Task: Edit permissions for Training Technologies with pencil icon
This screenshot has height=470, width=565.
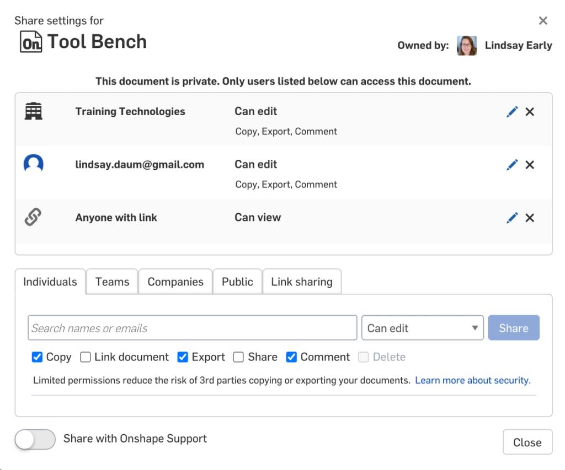Action: [x=512, y=111]
